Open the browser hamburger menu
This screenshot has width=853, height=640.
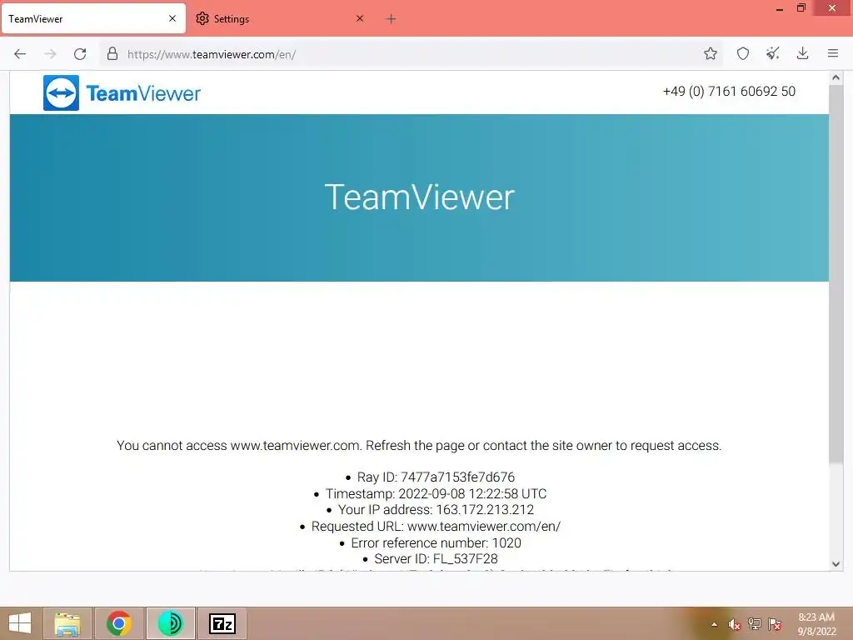point(833,53)
